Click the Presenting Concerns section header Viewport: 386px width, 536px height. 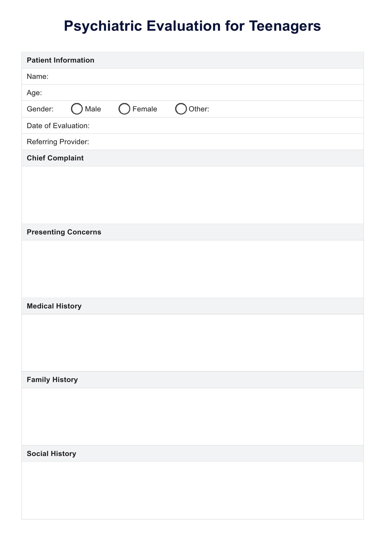[x=64, y=232]
